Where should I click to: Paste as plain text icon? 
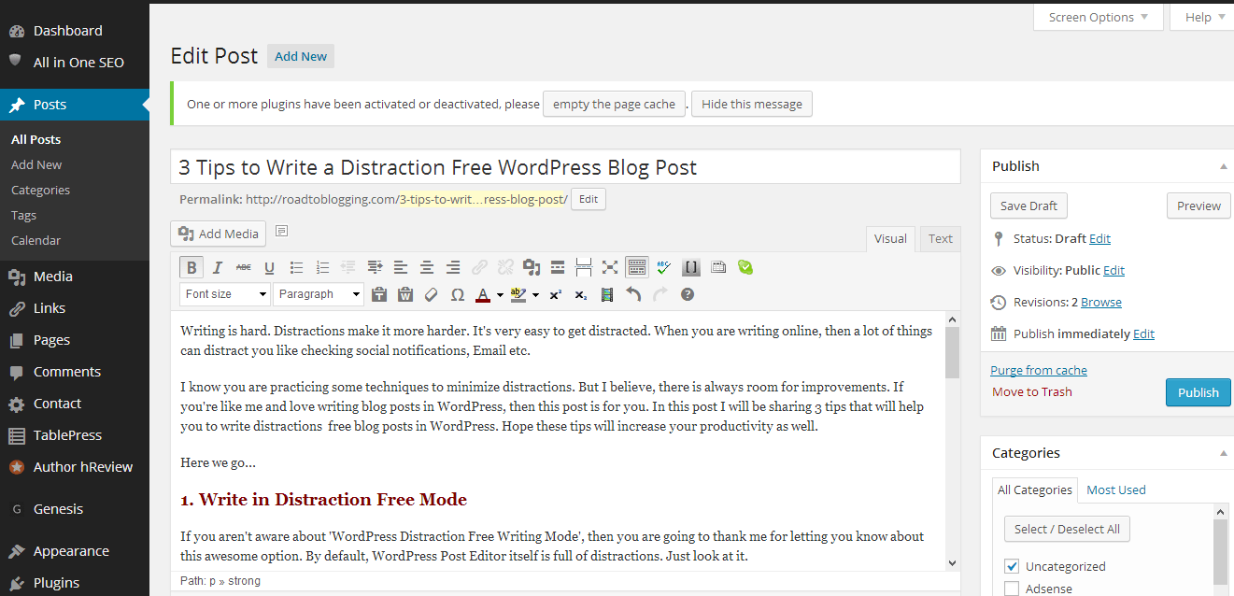click(379, 294)
